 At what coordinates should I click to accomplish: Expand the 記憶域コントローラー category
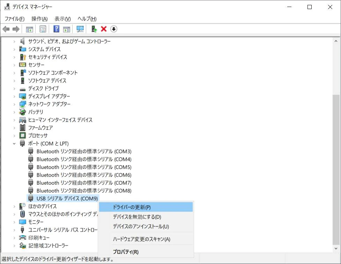pyautogui.click(x=14, y=246)
